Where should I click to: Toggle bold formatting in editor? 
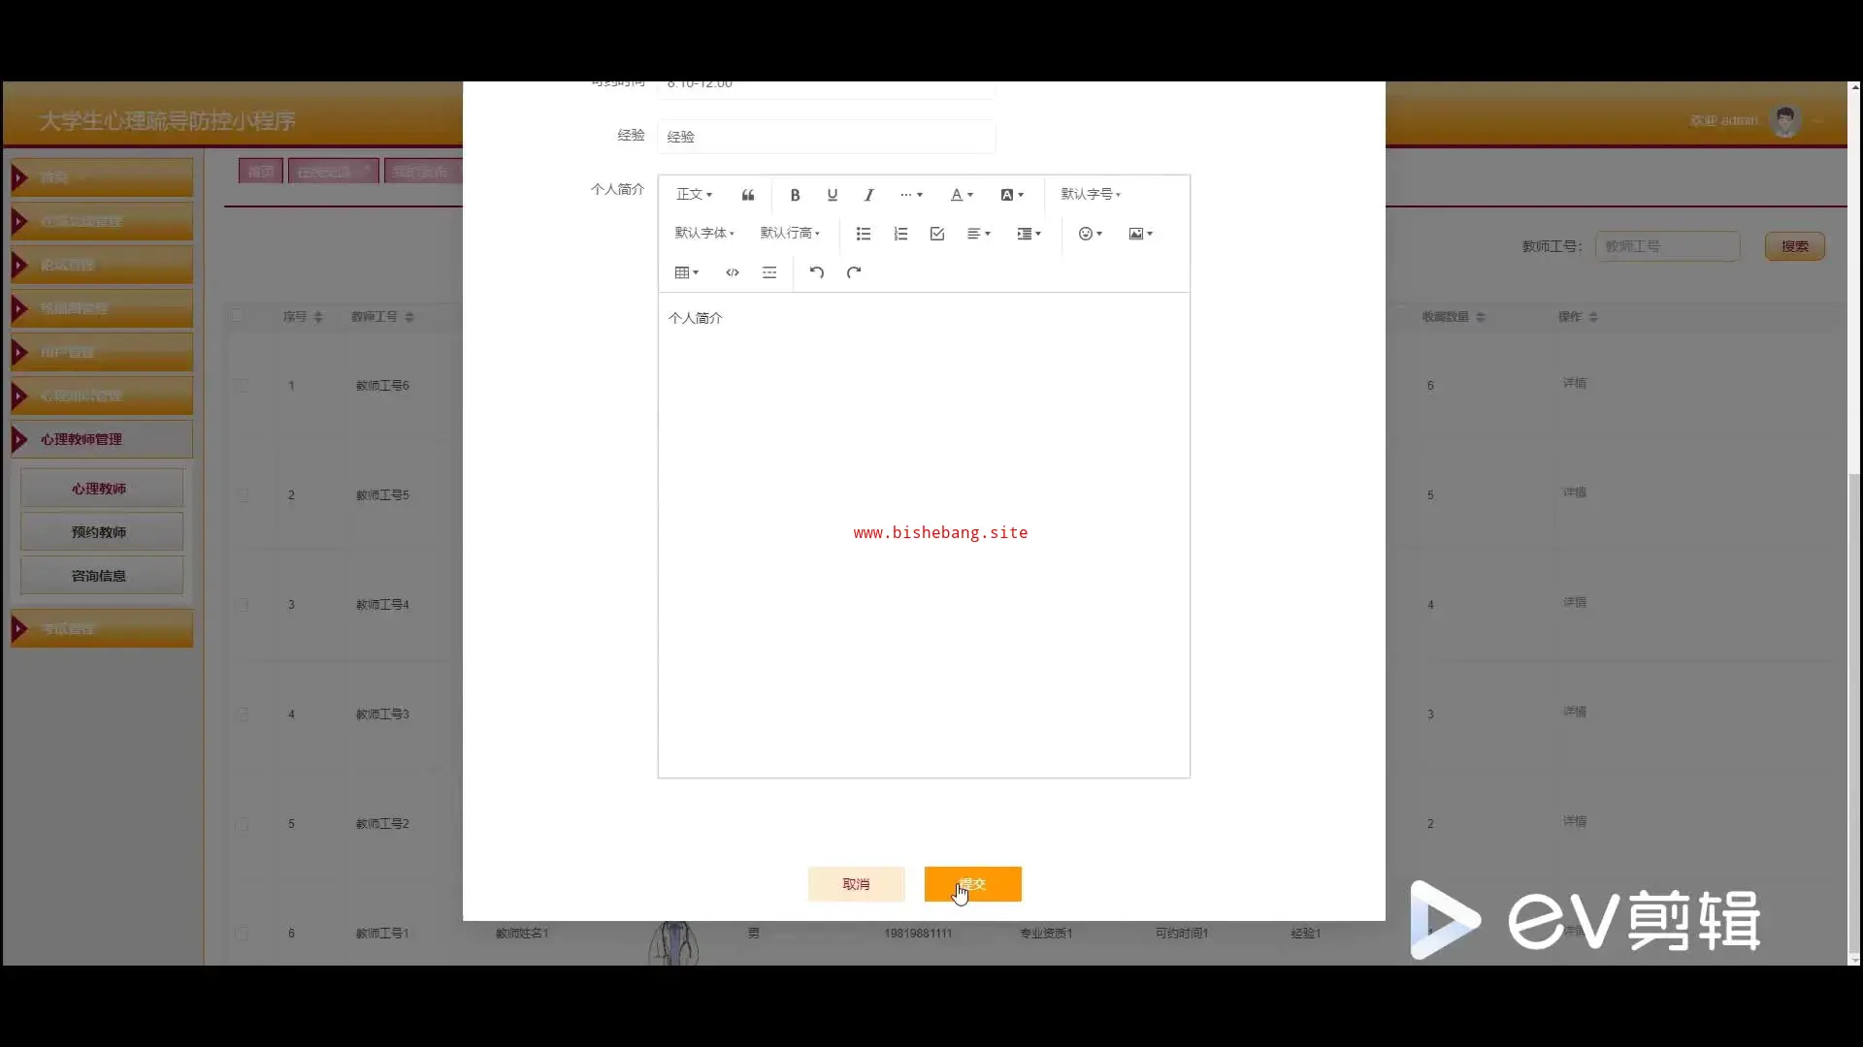(795, 195)
